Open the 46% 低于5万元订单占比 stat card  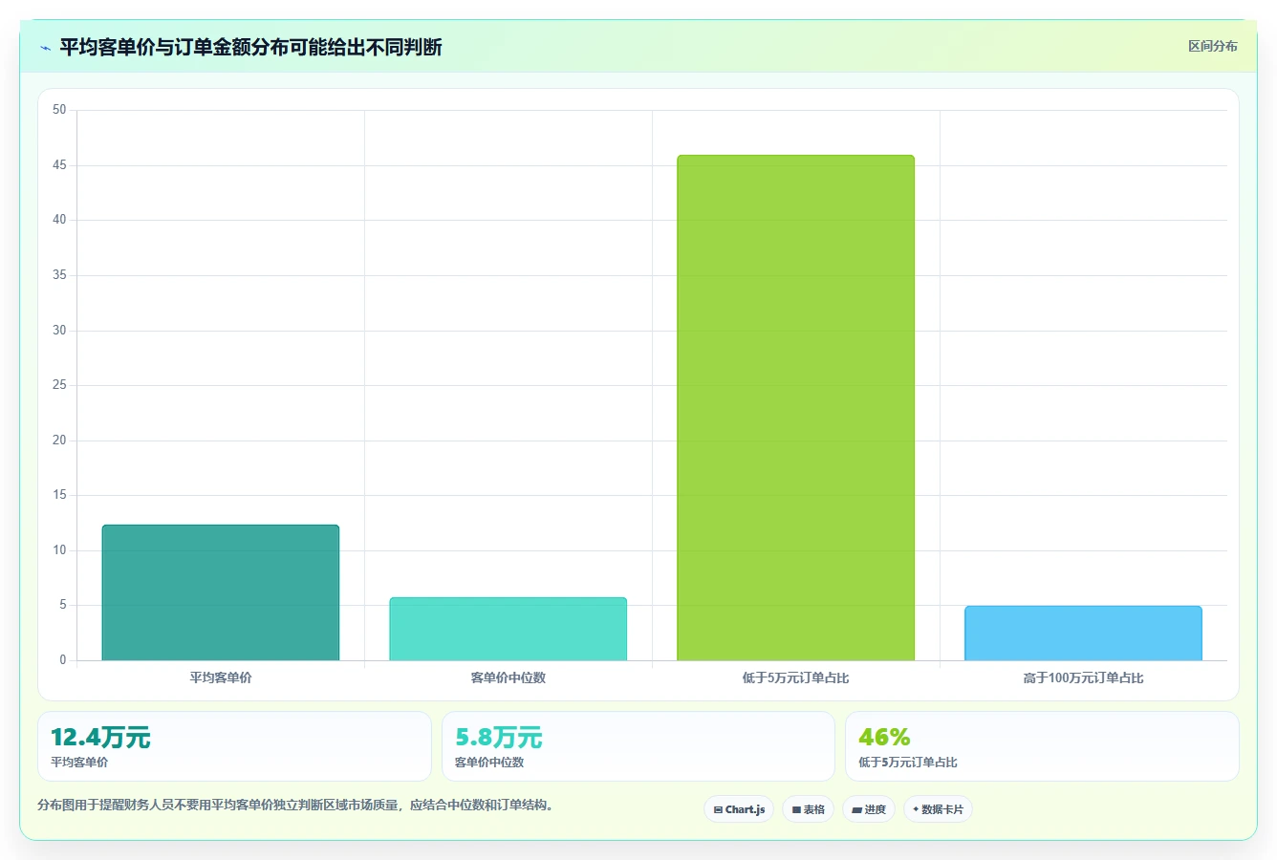click(1042, 746)
